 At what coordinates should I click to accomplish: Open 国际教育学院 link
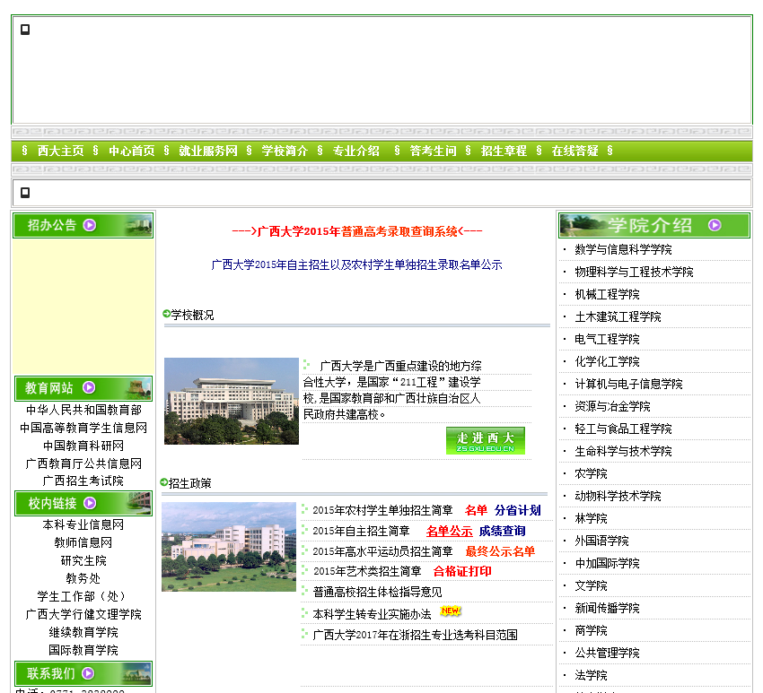click(x=83, y=650)
